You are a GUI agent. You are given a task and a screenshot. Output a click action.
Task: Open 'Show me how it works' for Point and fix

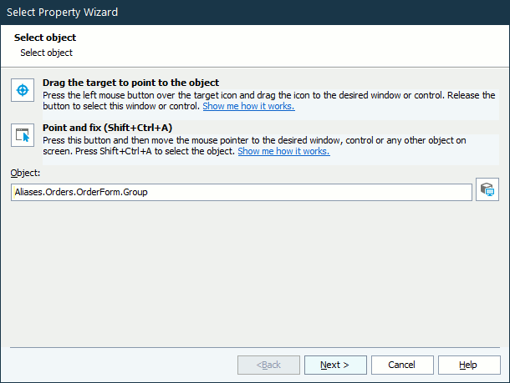pyautogui.click(x=283, y=152)
